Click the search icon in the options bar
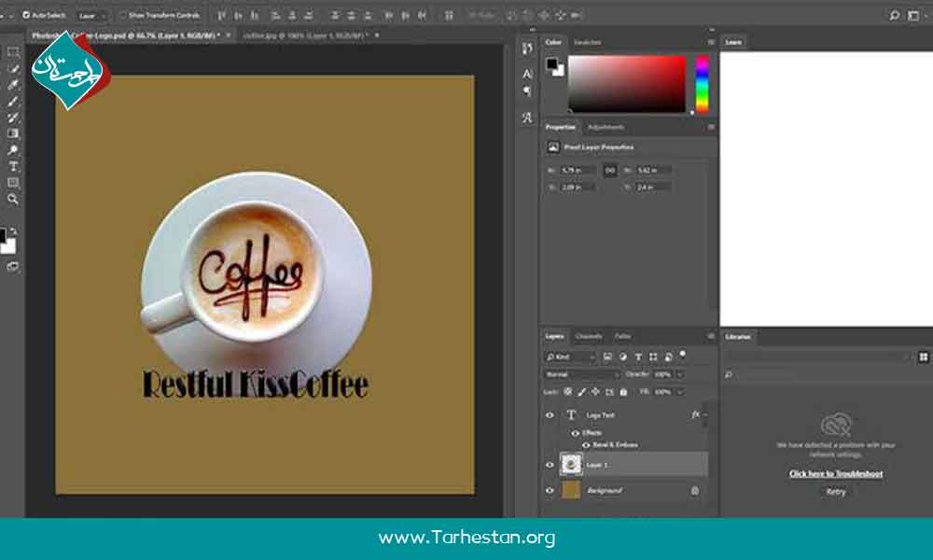Viewport: 933px width, 560px height. coord(894,15)
